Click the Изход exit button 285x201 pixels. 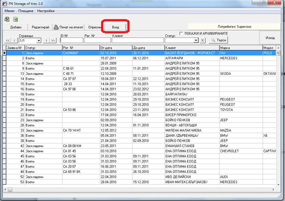pyautogui.click(x=270, y=38)
